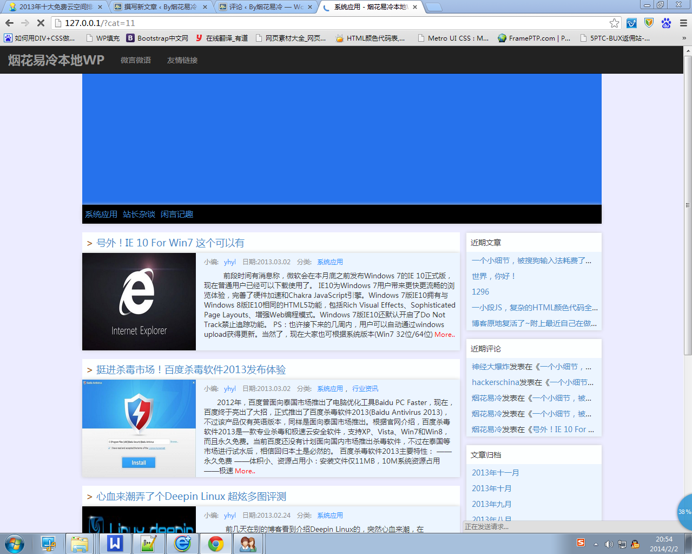Click the volume speaker tray icon
Image resolution: width=692 pixels, height=554 pixels.
click(609, 544)
